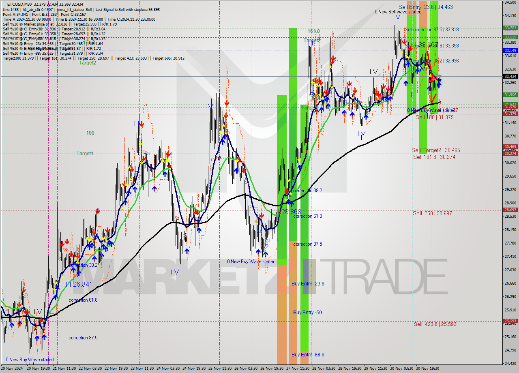
Task: Click the 30.020 price scale value
Action: tap(510, 163)
